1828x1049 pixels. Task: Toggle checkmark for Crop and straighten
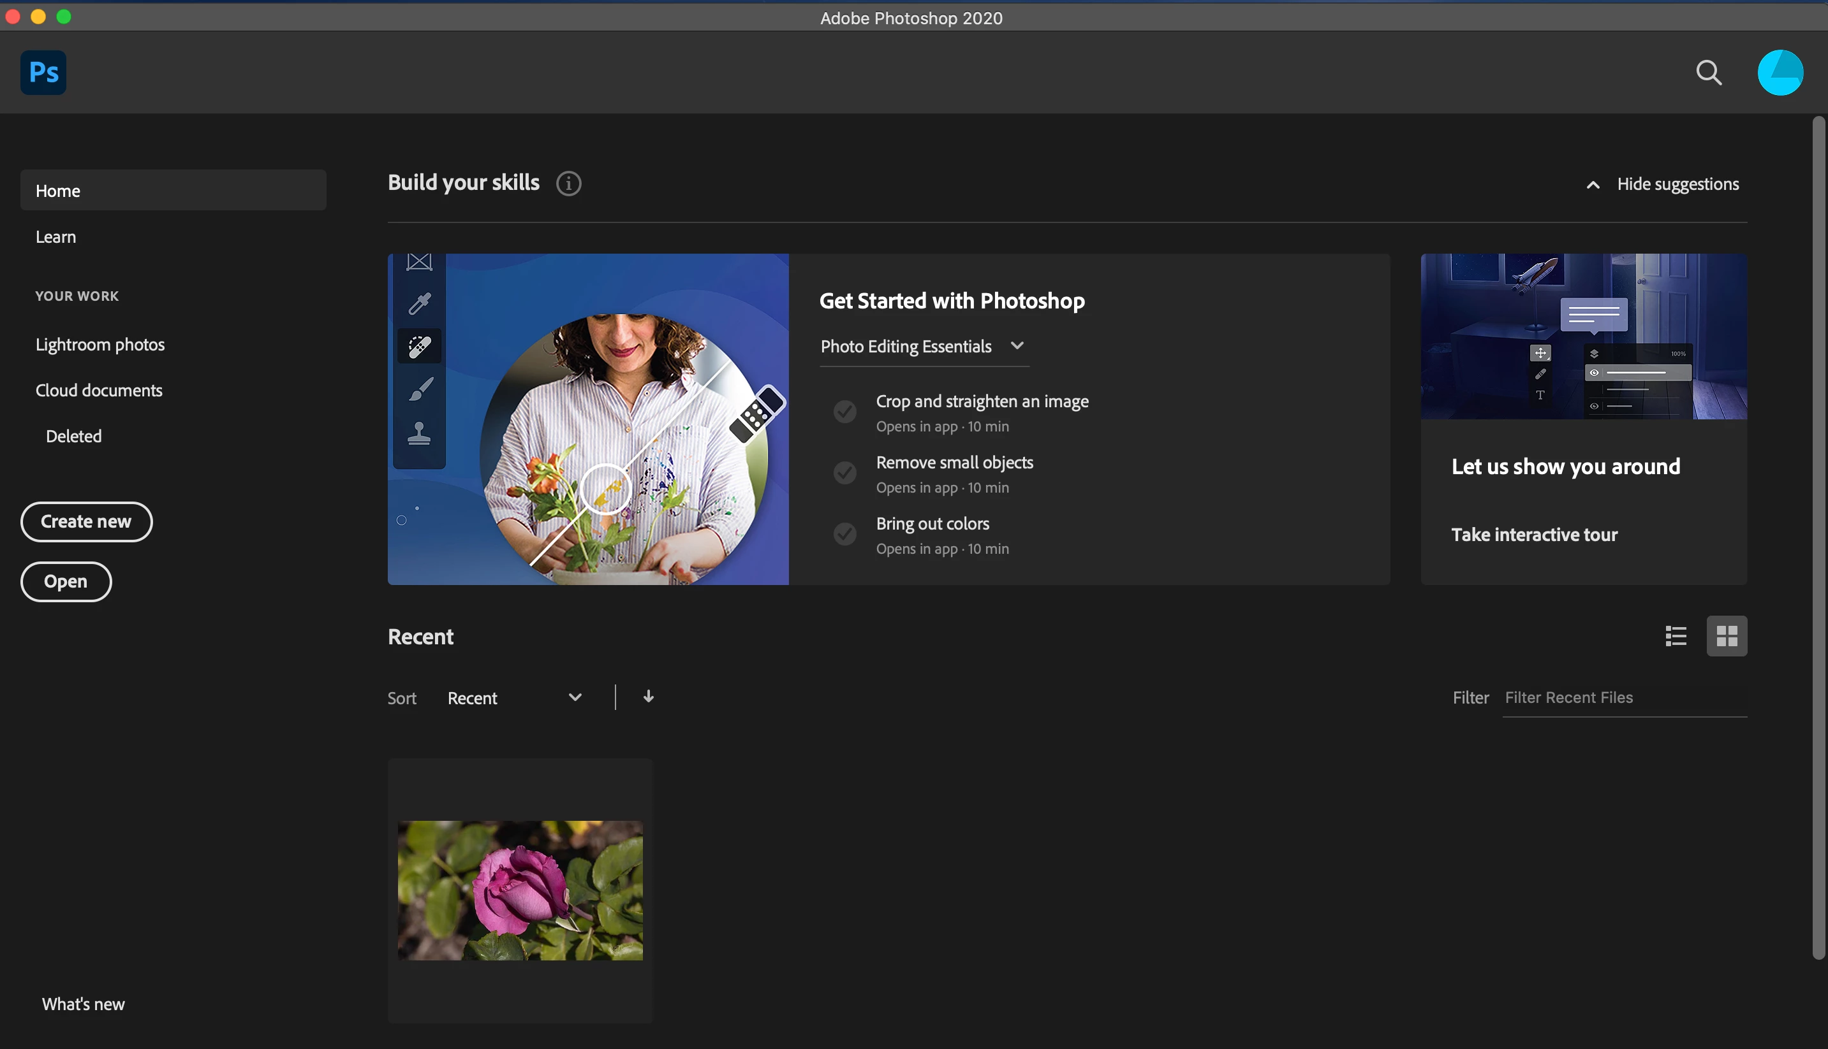pyautogui.click(x=845, y=412)
